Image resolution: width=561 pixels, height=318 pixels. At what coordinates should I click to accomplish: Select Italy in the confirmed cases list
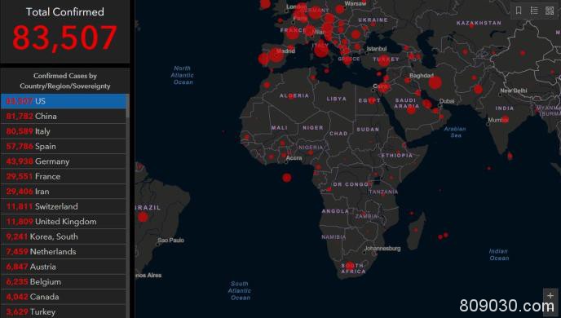(64, 131)
